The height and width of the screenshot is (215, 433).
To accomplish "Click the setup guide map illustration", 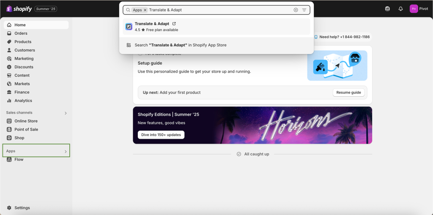I will click(337, 66).
